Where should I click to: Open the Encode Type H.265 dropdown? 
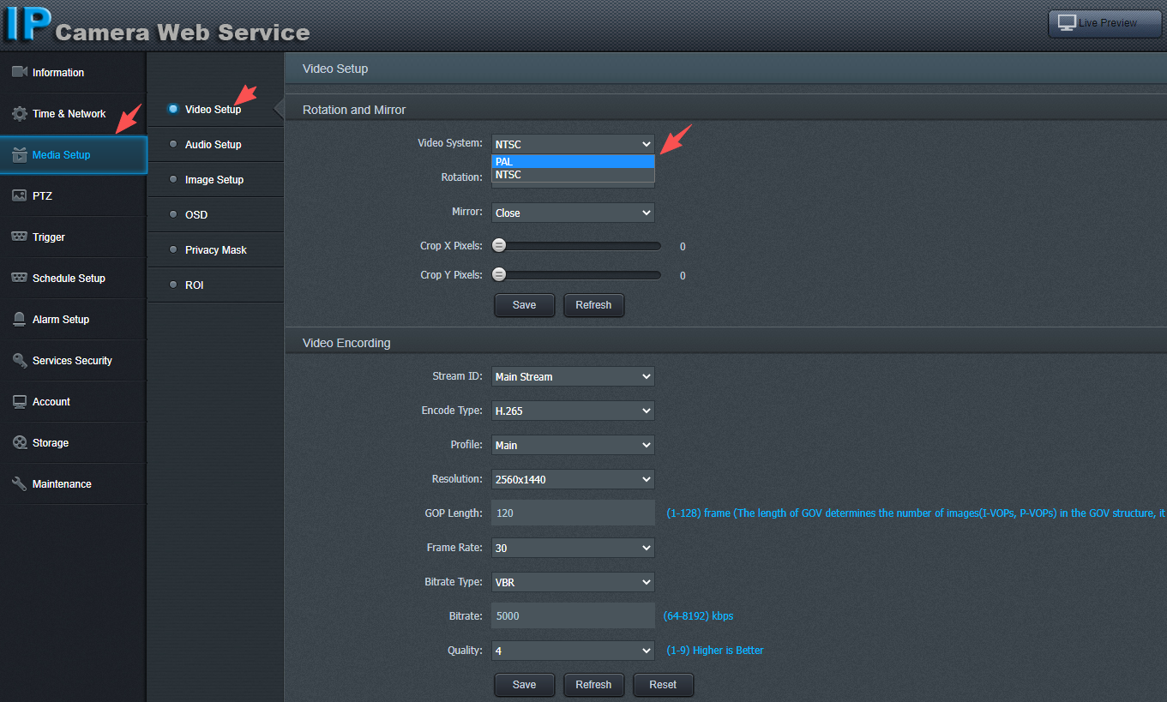(573, 411)
